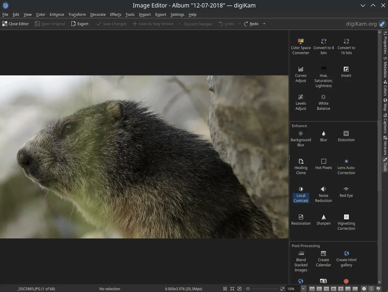The height and width of the screenshot is (292, 388).
Task: Choose the Red Eye correction tool
Action: pos(346,192)
